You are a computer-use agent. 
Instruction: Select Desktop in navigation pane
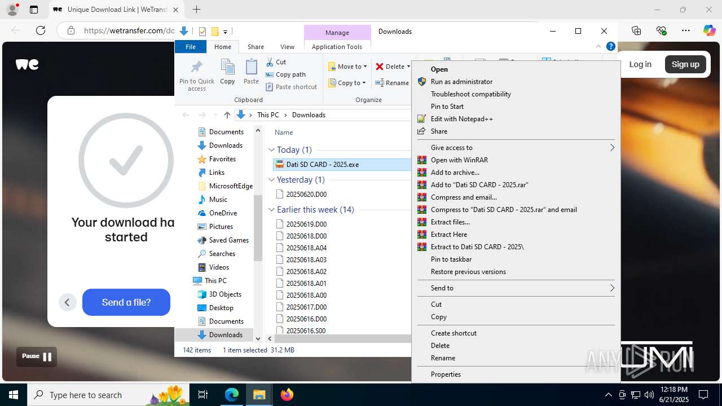[x=221, y=308]
